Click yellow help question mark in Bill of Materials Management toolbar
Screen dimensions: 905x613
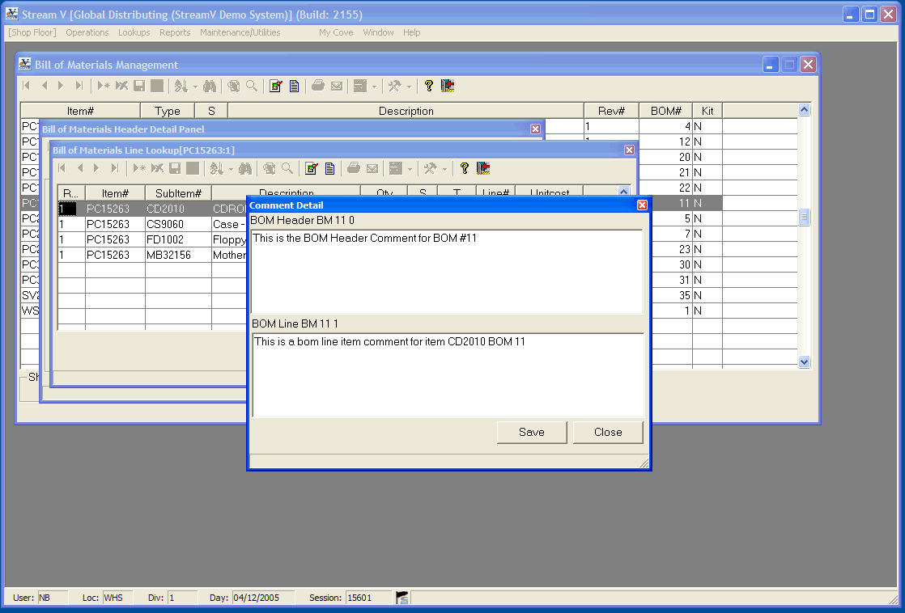pos(429,86)
